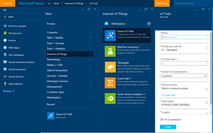Click Recent in the New blade
This screenshot has width=213, height=133.
click(51, 104)
